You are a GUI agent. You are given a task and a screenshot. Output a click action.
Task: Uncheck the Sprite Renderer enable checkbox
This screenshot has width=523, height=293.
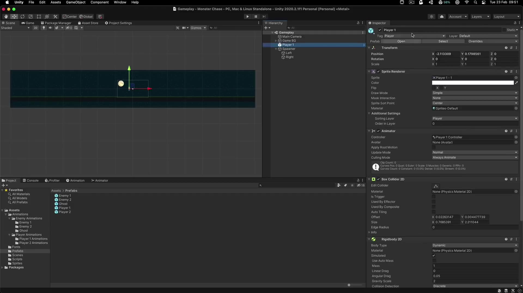point(379,71)
